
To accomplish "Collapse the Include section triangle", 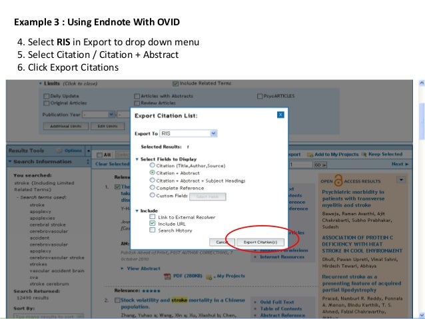I will [137, 210].
